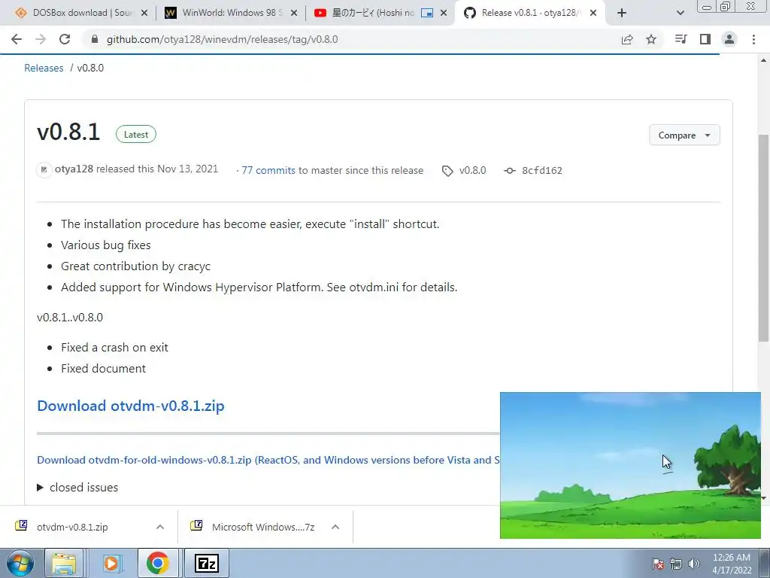Open the media control icon in toolbar
The width and height of the screenshot is (770, 578).
(681, 39)
